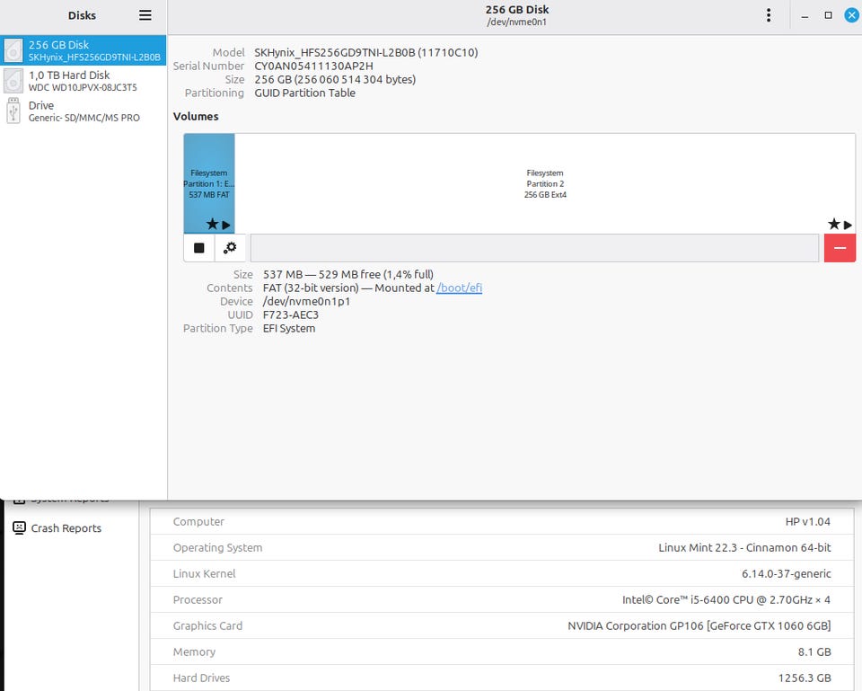Select the 256 GB Disk in the sidebar
Viewport: 862px width, 691px height.
click(x=83, y=50)
